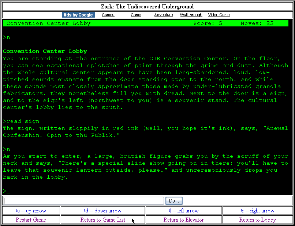Click the Moves counter in the status bar
The image size is (295, 226).
(x=257, y=23)
